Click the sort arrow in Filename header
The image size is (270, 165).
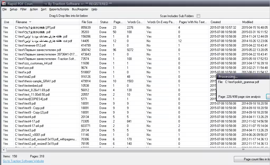pos(30,22)
